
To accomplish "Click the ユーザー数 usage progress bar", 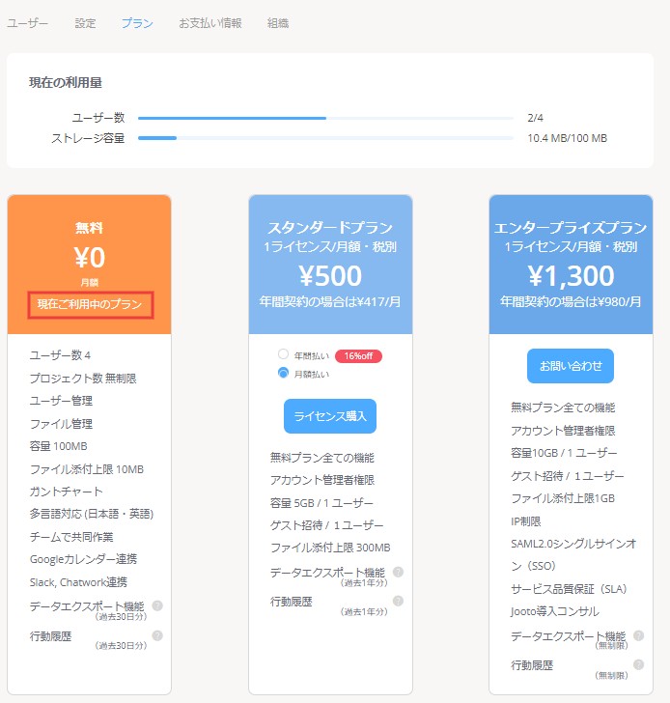I will coord(325,118).
